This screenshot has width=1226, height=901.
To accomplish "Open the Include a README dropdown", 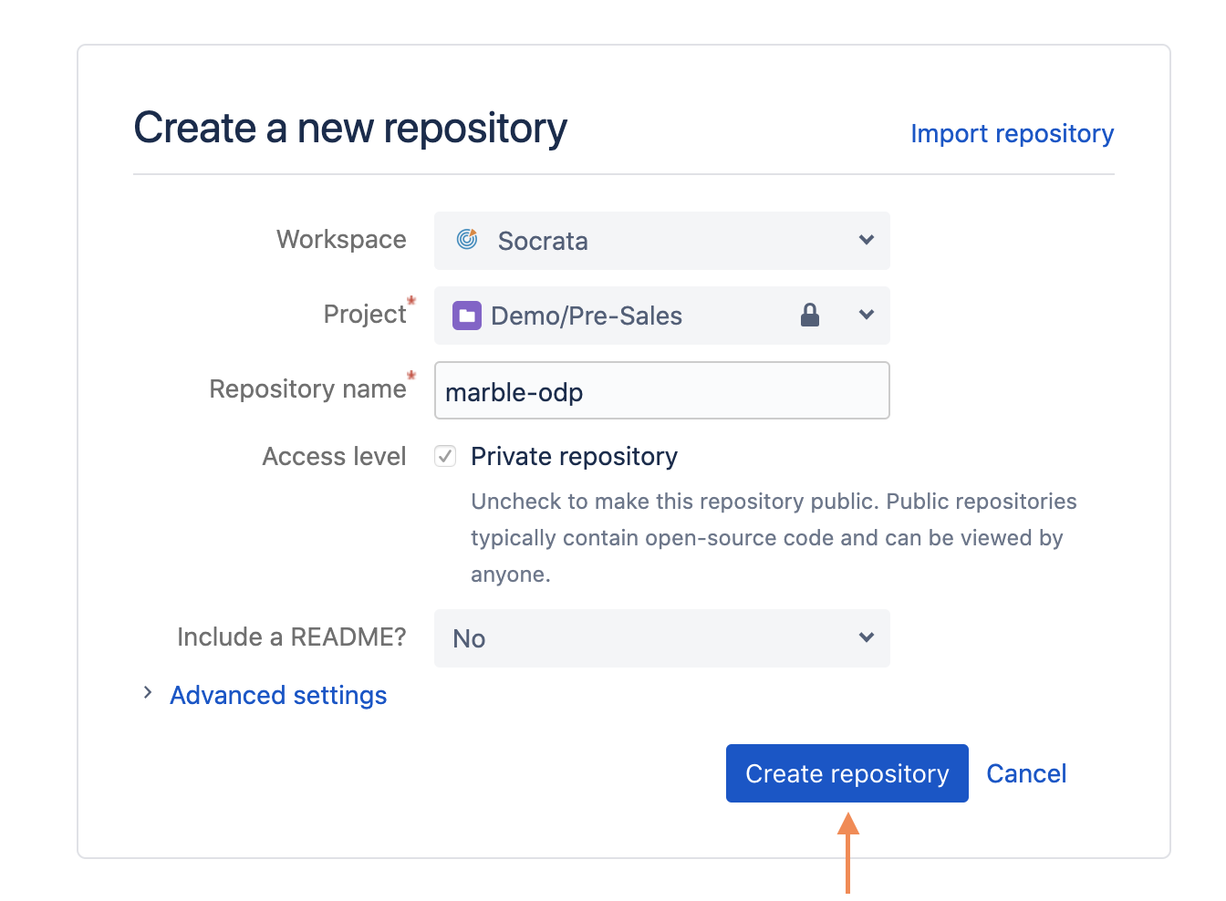I will coord(662,638).
